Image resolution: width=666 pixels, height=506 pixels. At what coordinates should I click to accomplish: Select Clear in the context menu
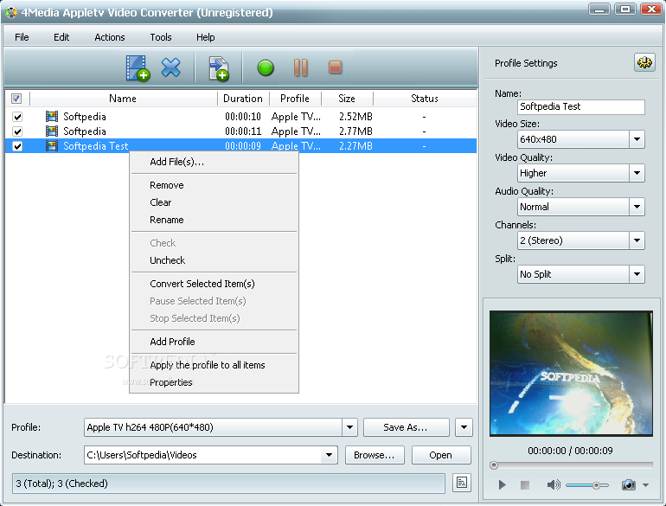pyautogui.click(x=214, y=202)
